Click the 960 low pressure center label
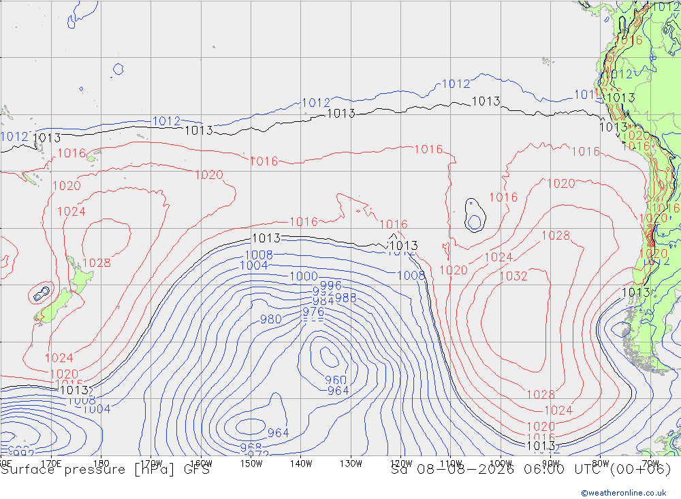This screenshot has height=499, width=681. [336, 381]
